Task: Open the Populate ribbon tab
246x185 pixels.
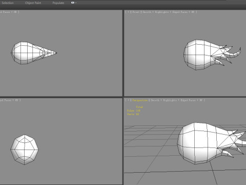Action: coord(58,3)
